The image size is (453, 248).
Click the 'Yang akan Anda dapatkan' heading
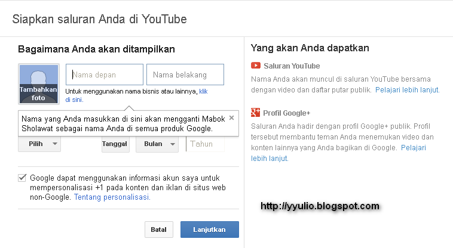pyautogui.click(x=310, y=48)
